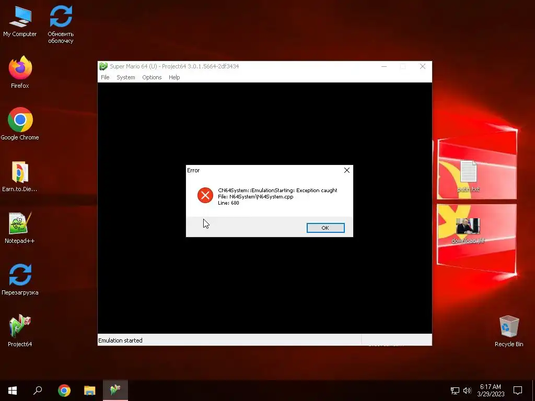Open File Explorer from the taskbar
Image resolution: width=535 pixels, height=401 pixels.
pyautogui.click(x=90, y=391)
